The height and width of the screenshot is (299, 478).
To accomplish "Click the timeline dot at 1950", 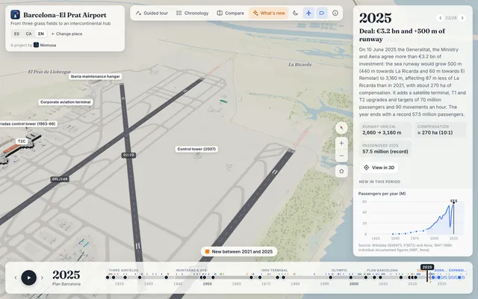I will point(205,277).
